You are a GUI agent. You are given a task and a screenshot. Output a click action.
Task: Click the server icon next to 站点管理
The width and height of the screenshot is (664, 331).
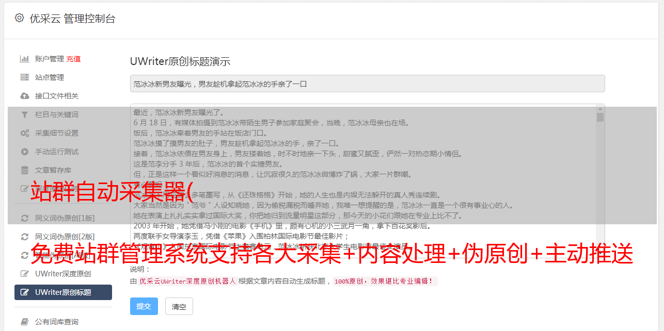tap(24, 77)
